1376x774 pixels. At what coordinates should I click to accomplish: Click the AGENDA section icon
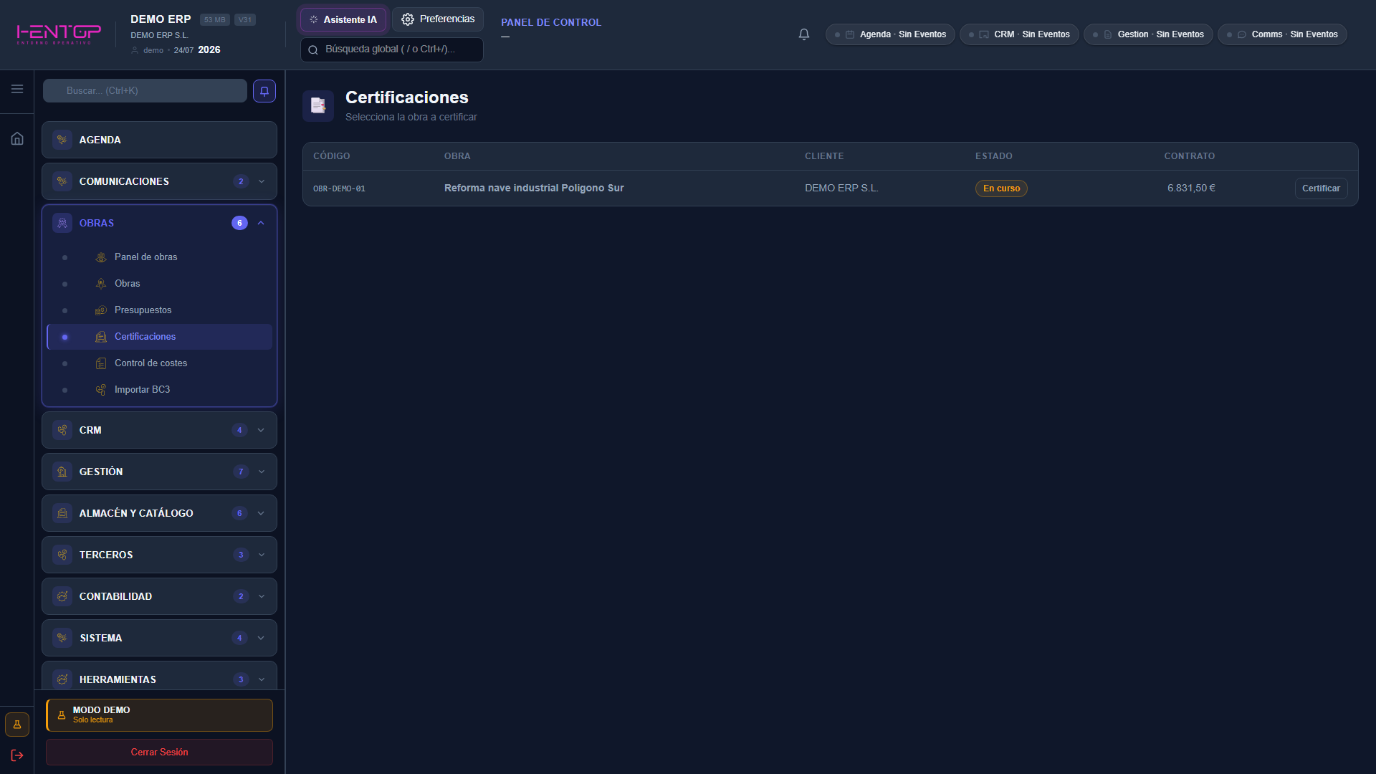pos(62,140)
